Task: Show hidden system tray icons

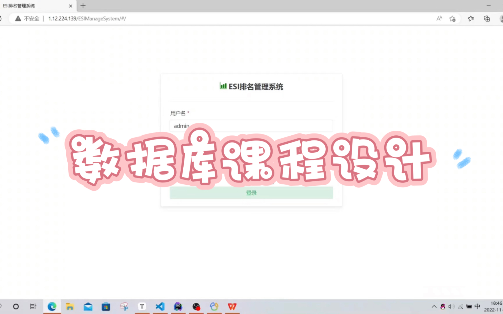Action: click(434, 306)
